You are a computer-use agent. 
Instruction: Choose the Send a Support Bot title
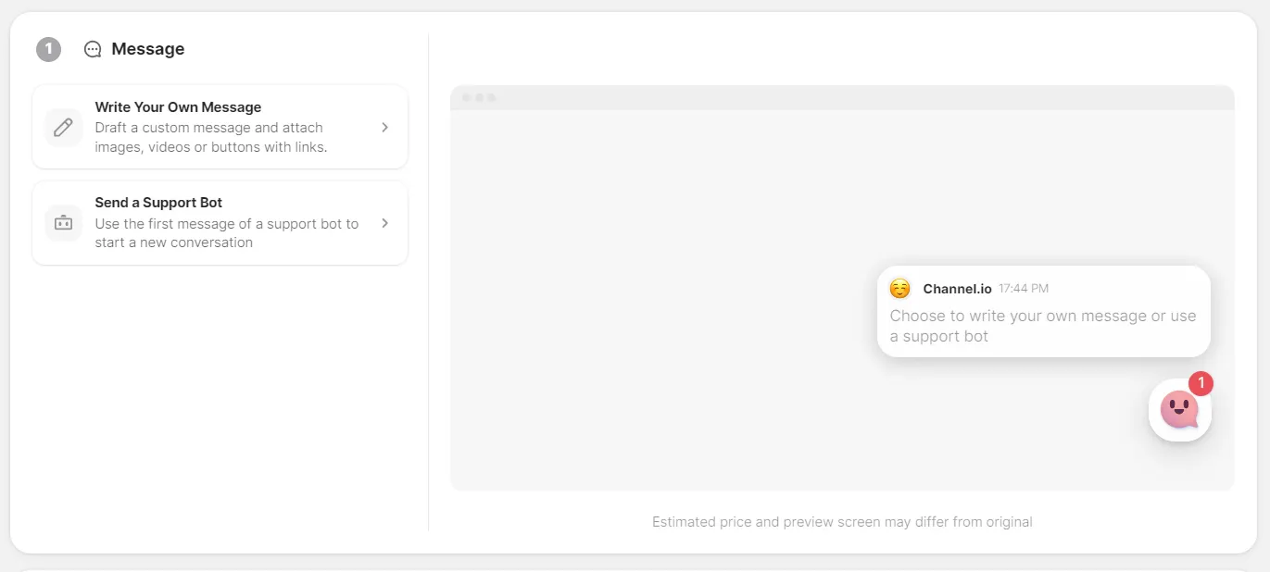point(158,203)
